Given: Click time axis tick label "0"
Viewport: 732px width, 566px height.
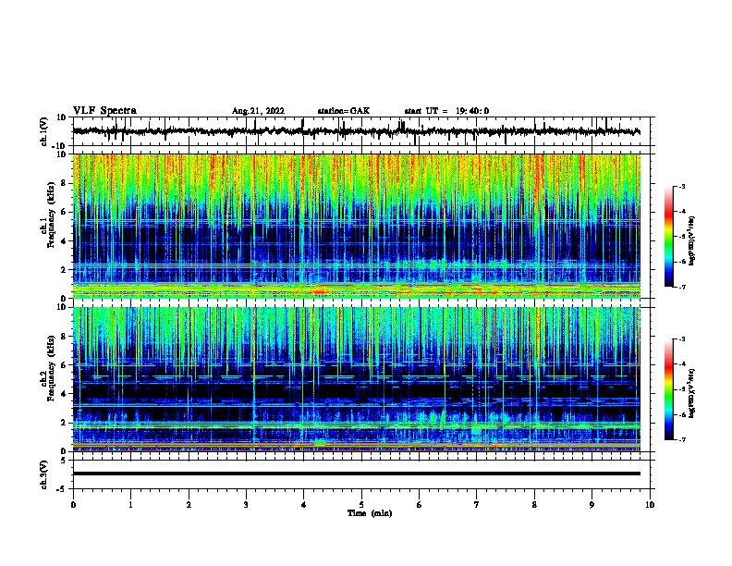Looking at the screenshot, I should pos(73,505).
